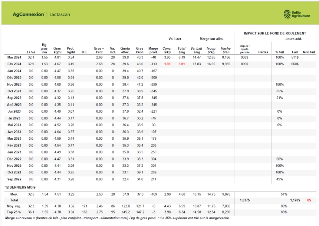This screenshot has height=226, width=319.
Task: Click the 1,837$ total value
Action: click(245, 200)
